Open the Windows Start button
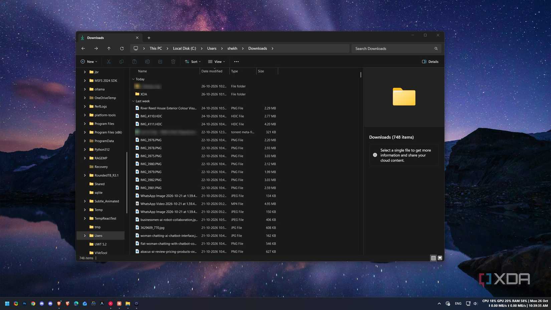This screenshot has height=310, width=551. [x=7, y=304]
